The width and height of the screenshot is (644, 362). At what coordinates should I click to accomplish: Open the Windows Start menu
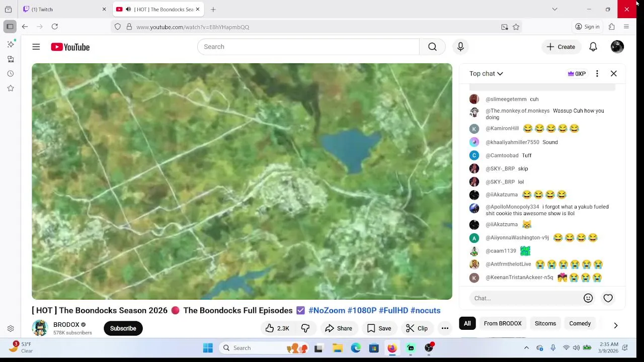coord(208,348)
